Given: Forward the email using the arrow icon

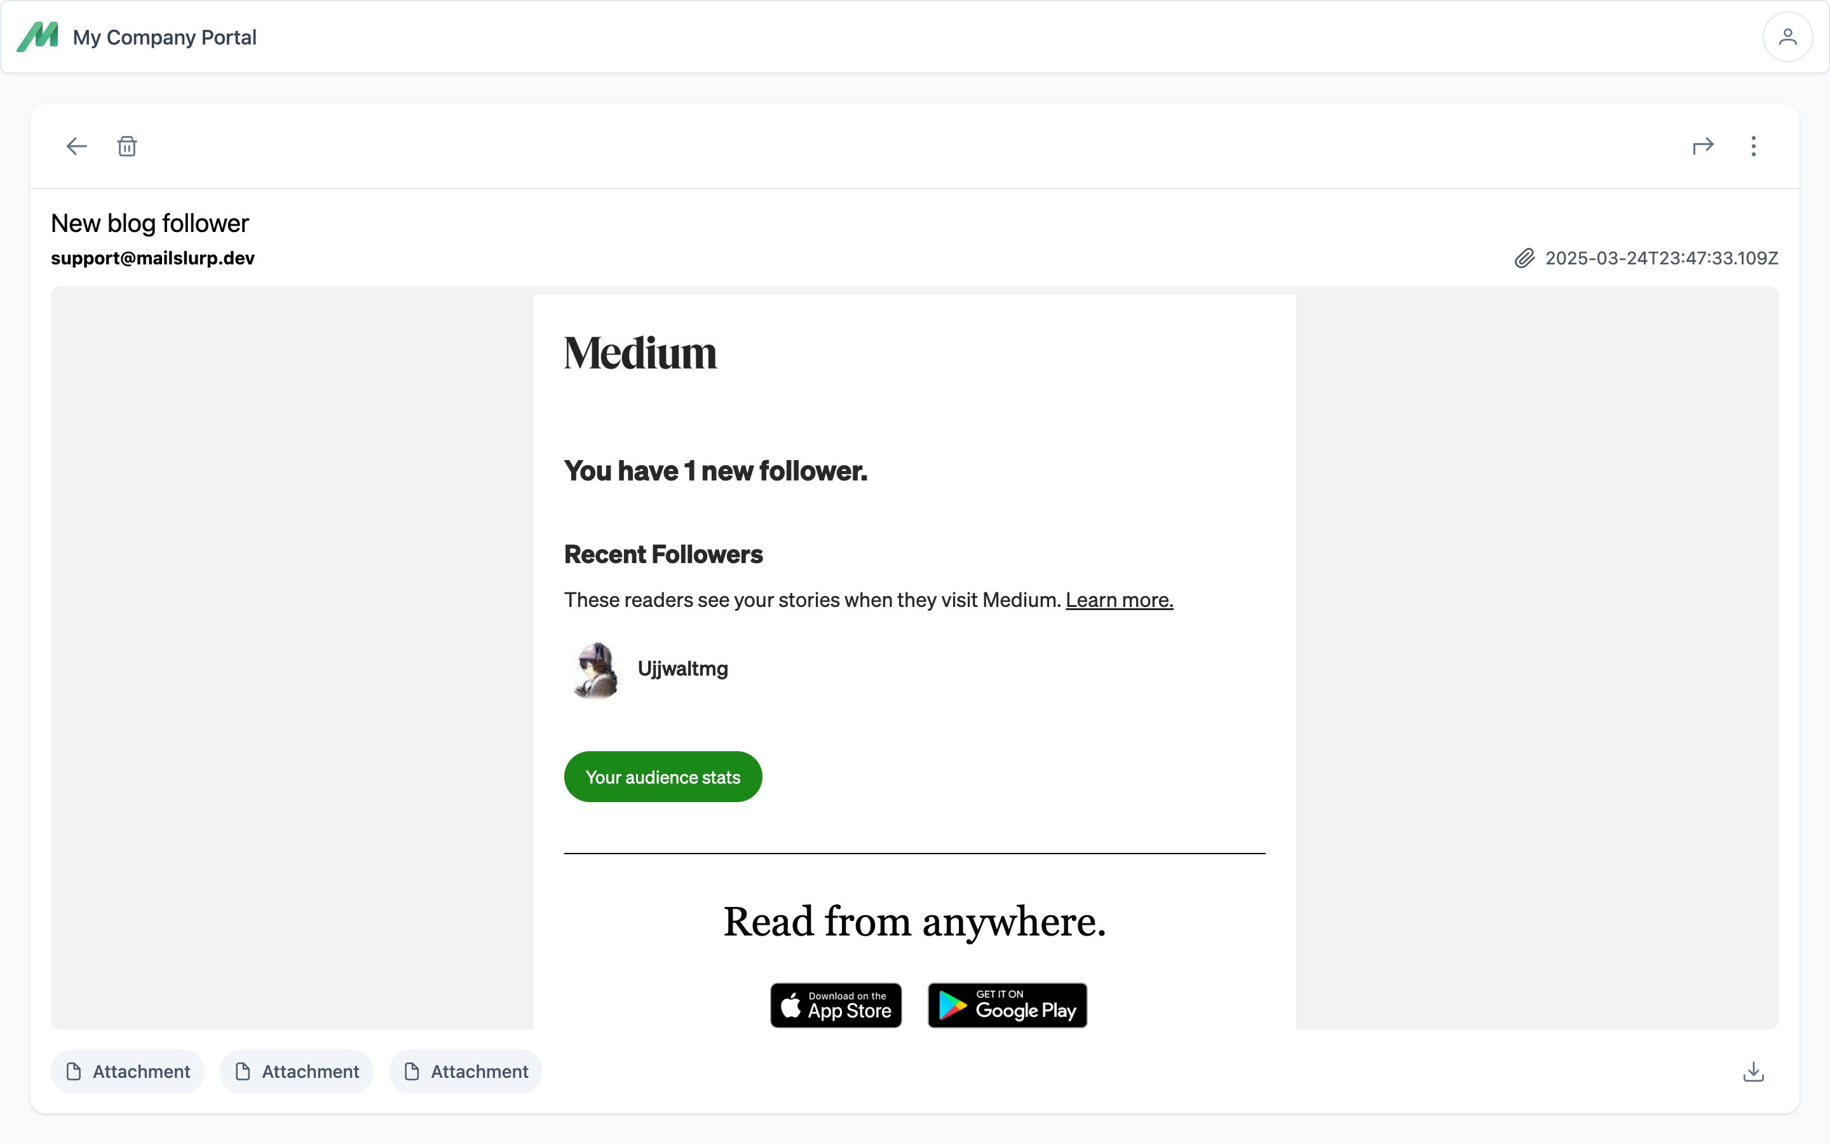Looking at the screenshot, I should tap(1702, 146).
